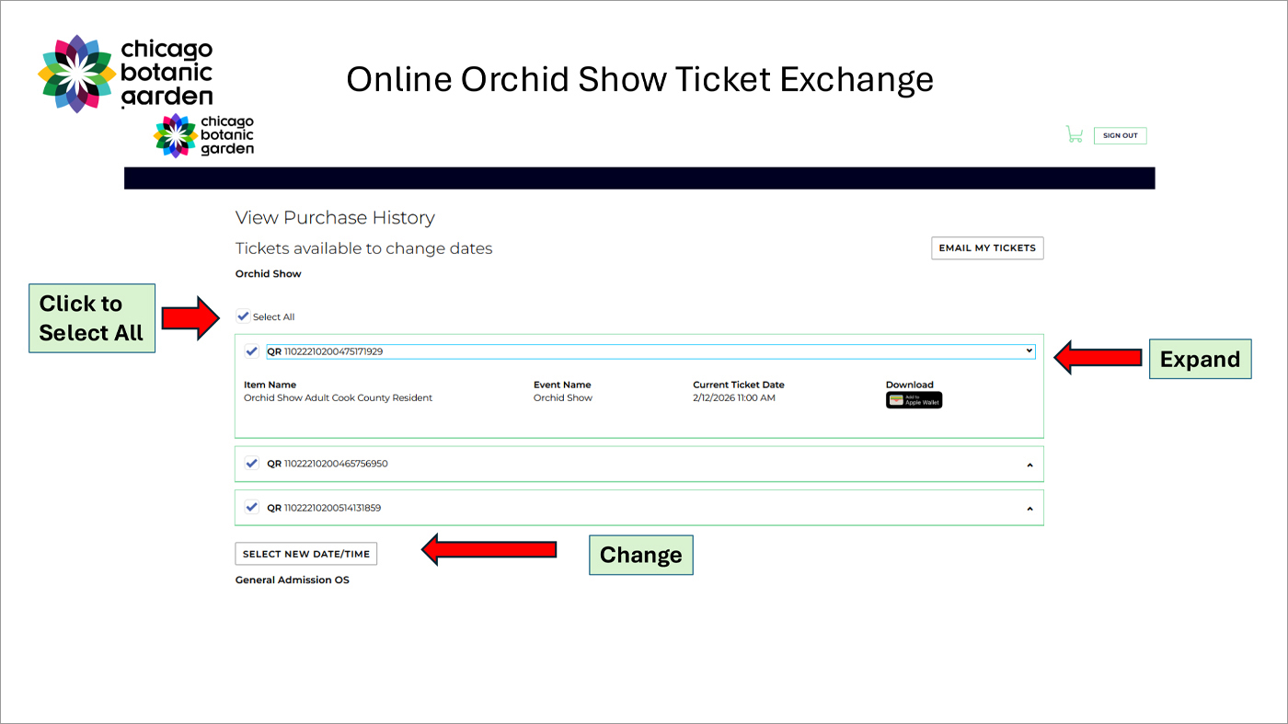Toggle the Select All checkbox

pyautogui.click(x=243, y=316)
